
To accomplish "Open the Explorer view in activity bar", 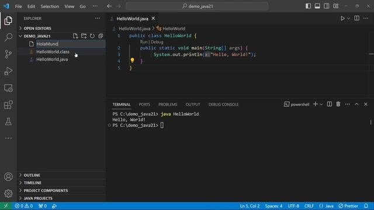I will coord(8,21).
